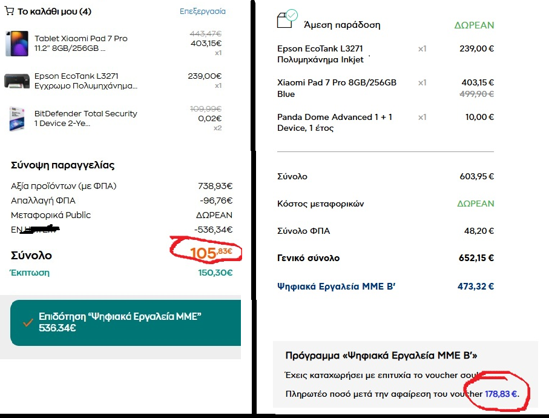Viewport: 549px width, 418px height.
Task: Click the Άμεση παράδοση delivery heading
Action: click(x=342, y=25)
